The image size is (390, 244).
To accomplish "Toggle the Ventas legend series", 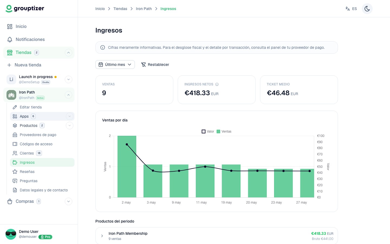I will 224,131.
